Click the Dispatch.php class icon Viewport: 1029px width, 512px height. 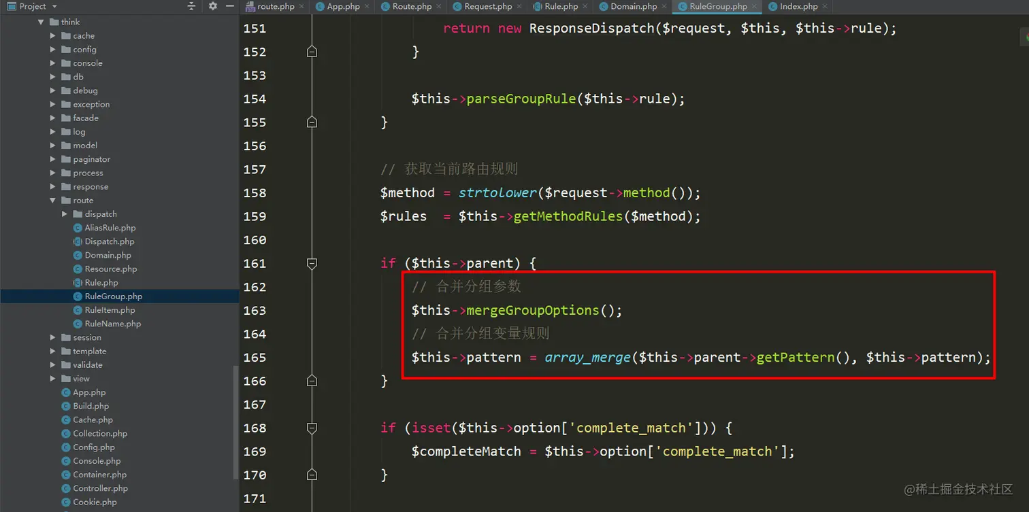pyautogui.click(x=78, y=241)
